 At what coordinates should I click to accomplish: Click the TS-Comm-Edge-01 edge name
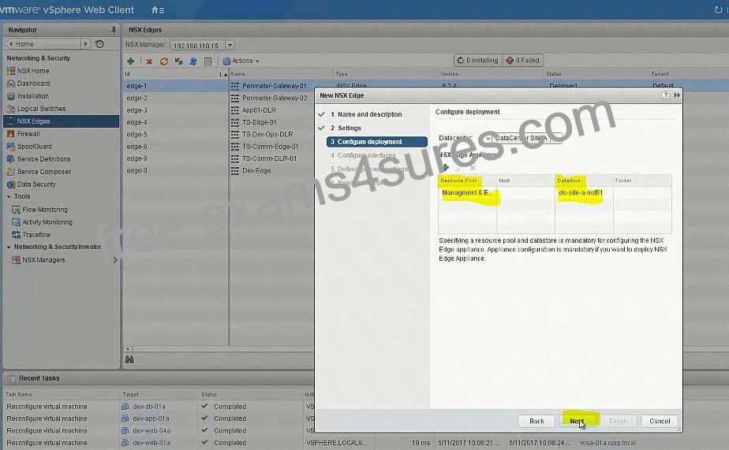pyautogui.click(x=270, y=147)
